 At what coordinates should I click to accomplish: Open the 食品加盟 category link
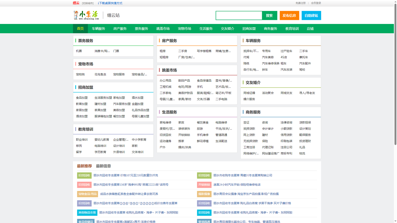coord(82,98)
